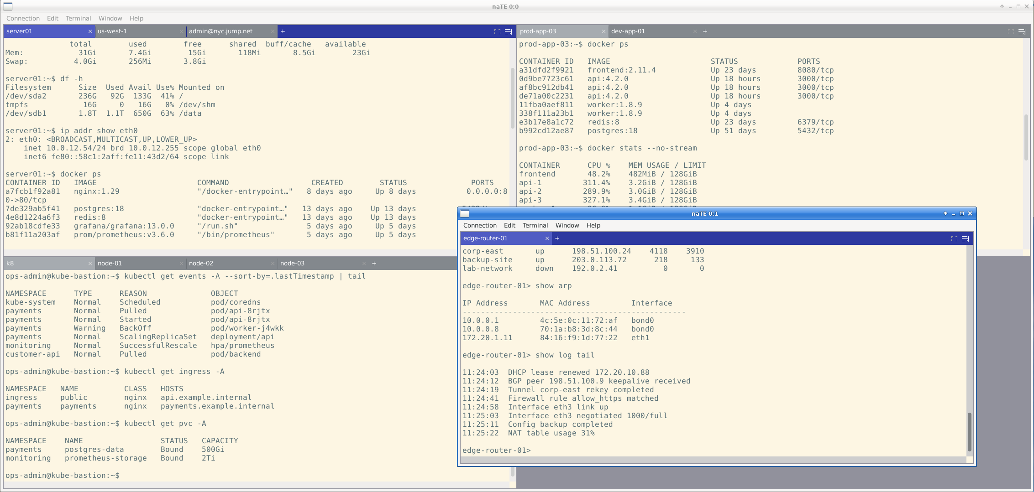Maximize the prod-app-03 terminal pane
This screenshot has height=492, width=1034.
click(x=1011, y=31)
